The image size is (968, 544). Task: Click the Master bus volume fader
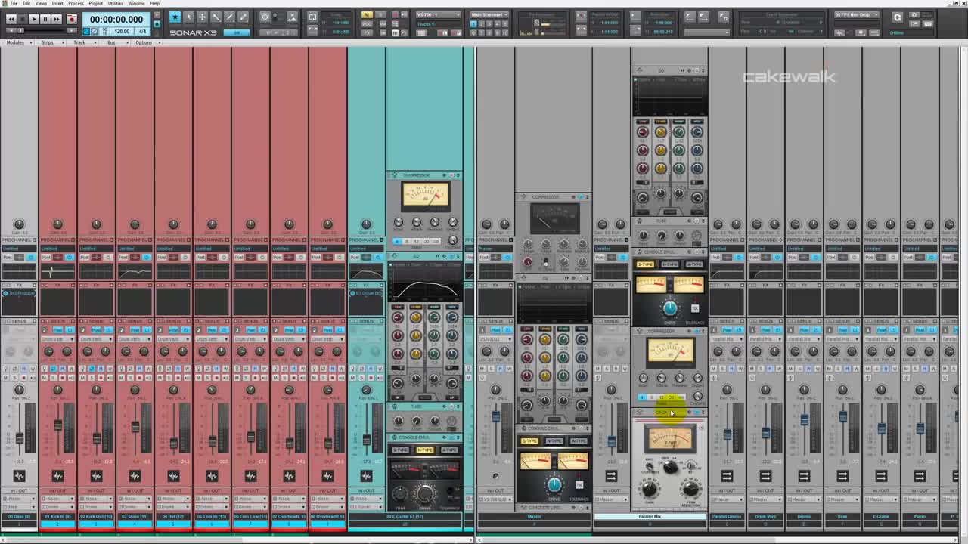point(496,417)
